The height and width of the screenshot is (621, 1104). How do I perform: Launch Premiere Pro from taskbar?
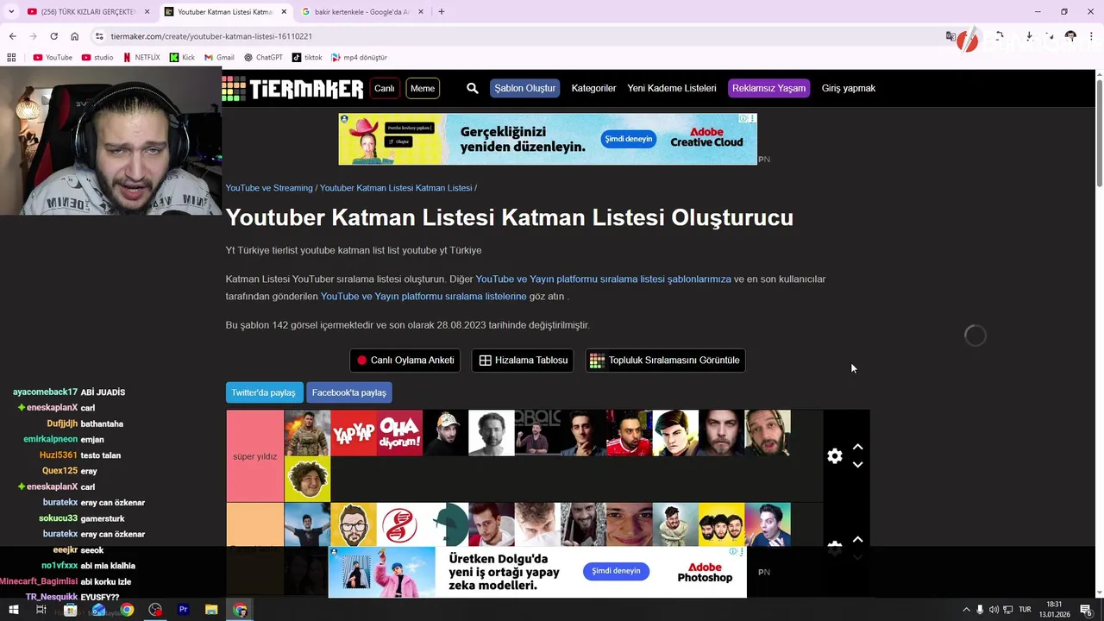[x=183, y=610]
